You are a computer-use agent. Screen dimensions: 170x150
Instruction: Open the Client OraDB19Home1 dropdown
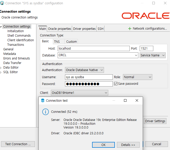click(79, 93)
